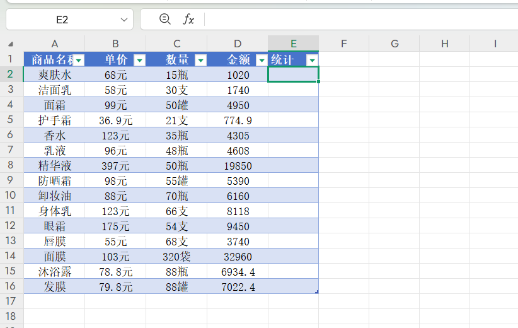The width and height of the screenshot is (518, 328).
Task: Open the 单价 filter dropdown
Action: [x=139, y=61]
